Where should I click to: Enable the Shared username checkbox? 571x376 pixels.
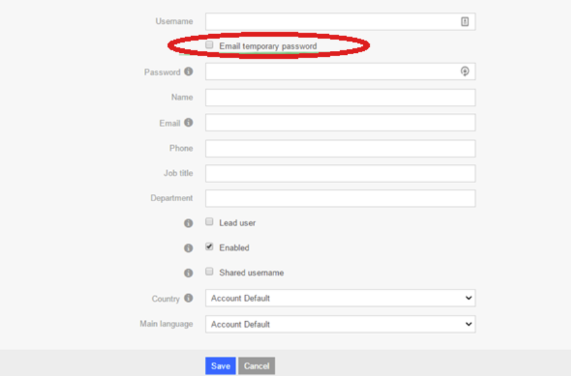210,272
